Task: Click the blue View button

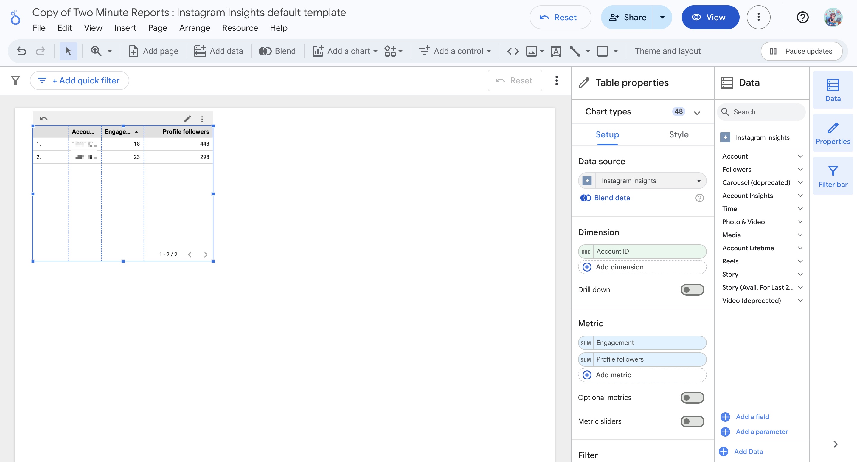Action: 710,17
